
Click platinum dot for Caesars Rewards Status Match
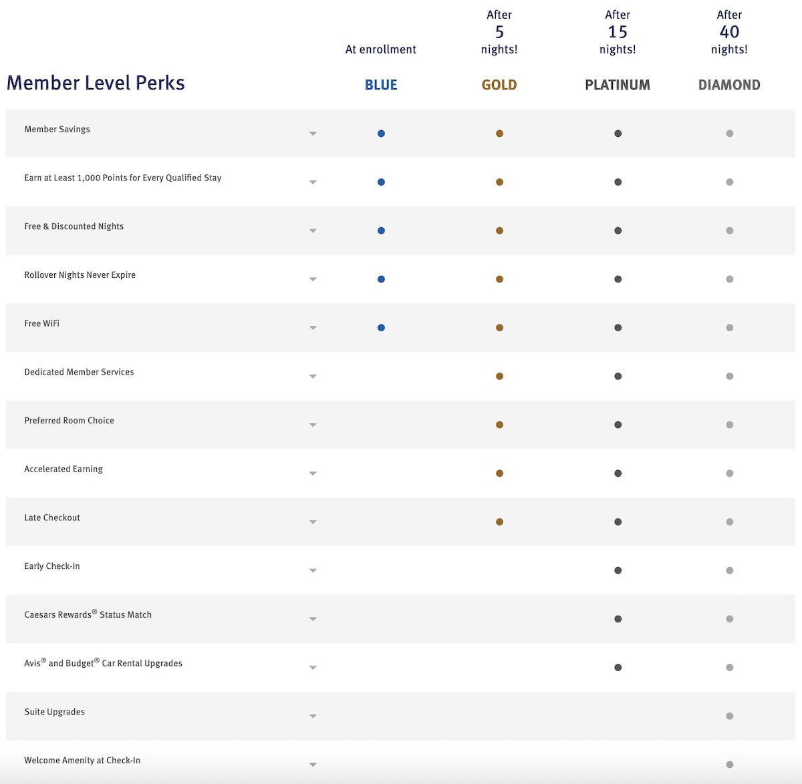[618, 619]
